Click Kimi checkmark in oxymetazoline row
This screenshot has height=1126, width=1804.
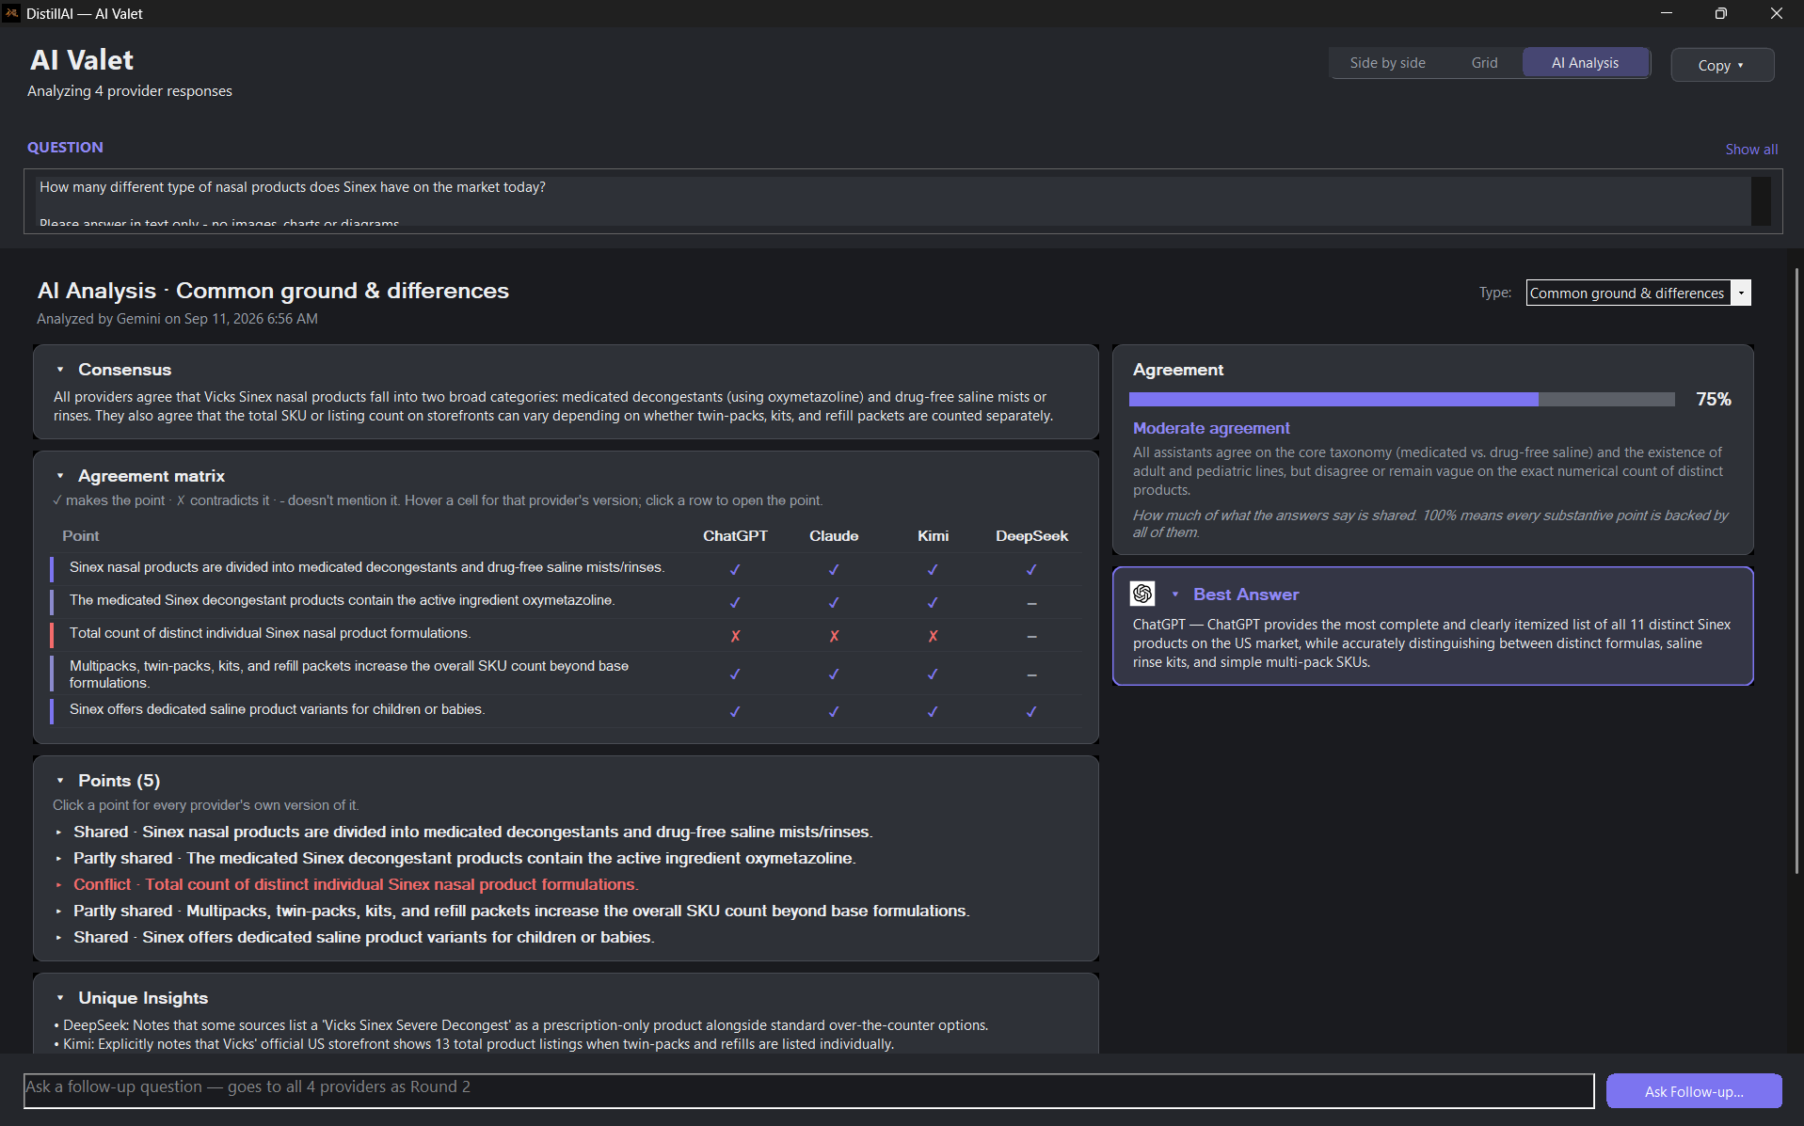coord(933,602)
